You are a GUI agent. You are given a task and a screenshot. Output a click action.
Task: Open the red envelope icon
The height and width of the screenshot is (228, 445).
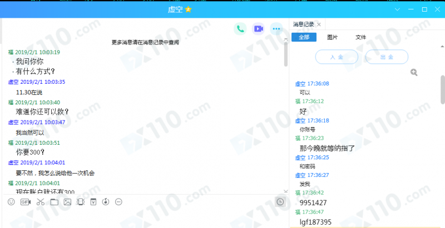pyautogui.click(x=93, y=202)
